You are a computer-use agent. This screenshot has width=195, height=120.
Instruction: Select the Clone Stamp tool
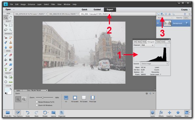(x=11, y=42)
